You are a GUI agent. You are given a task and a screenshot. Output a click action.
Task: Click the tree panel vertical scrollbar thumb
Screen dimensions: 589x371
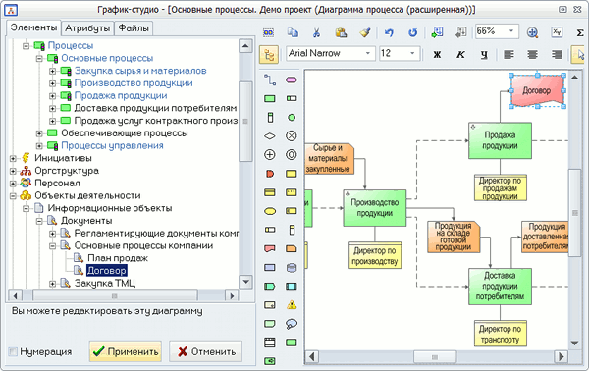pos(245,122)
